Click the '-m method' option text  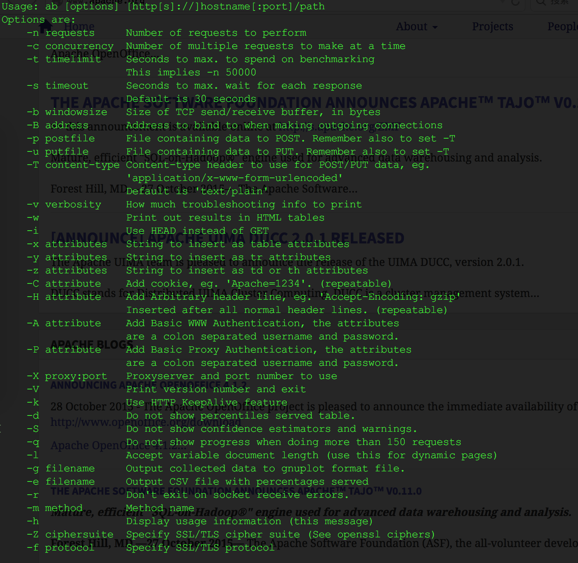point(54,508)
